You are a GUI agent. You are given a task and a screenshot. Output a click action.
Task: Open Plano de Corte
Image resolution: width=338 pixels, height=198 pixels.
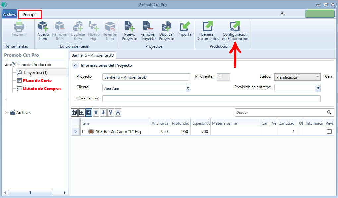37,81
